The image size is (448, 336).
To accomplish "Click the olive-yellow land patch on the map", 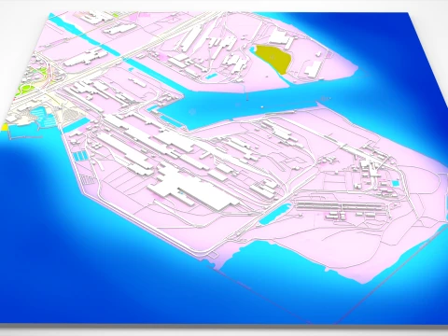I will pos(274,59).
